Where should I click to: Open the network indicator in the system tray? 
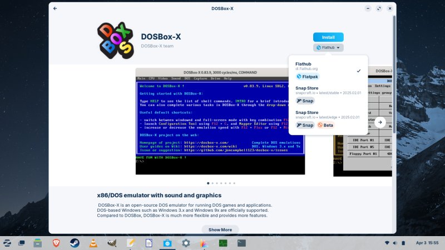[387, 243]
